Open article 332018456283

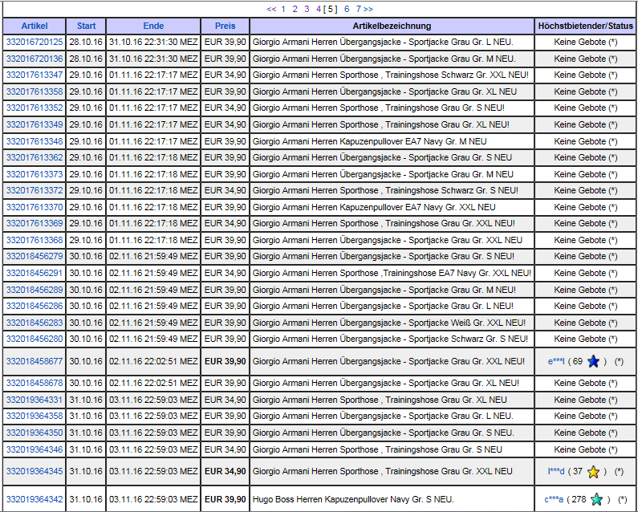[x=35, y=323]
